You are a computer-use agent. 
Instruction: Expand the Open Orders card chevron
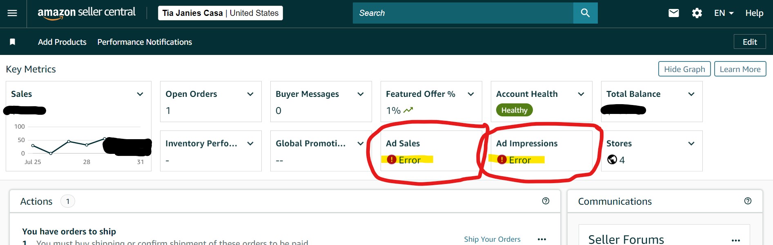click(250, 94)
